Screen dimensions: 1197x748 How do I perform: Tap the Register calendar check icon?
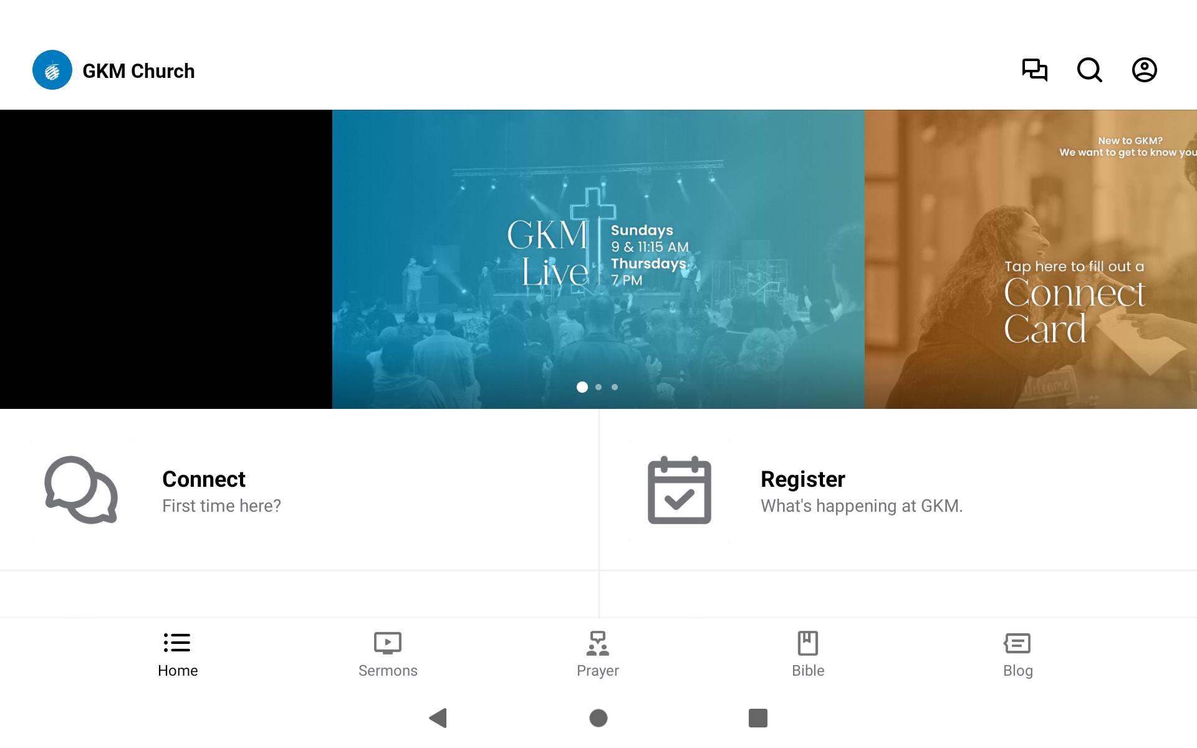[x=680, y=490]
